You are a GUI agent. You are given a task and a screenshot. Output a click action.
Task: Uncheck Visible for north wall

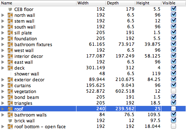tap(174, 15)
